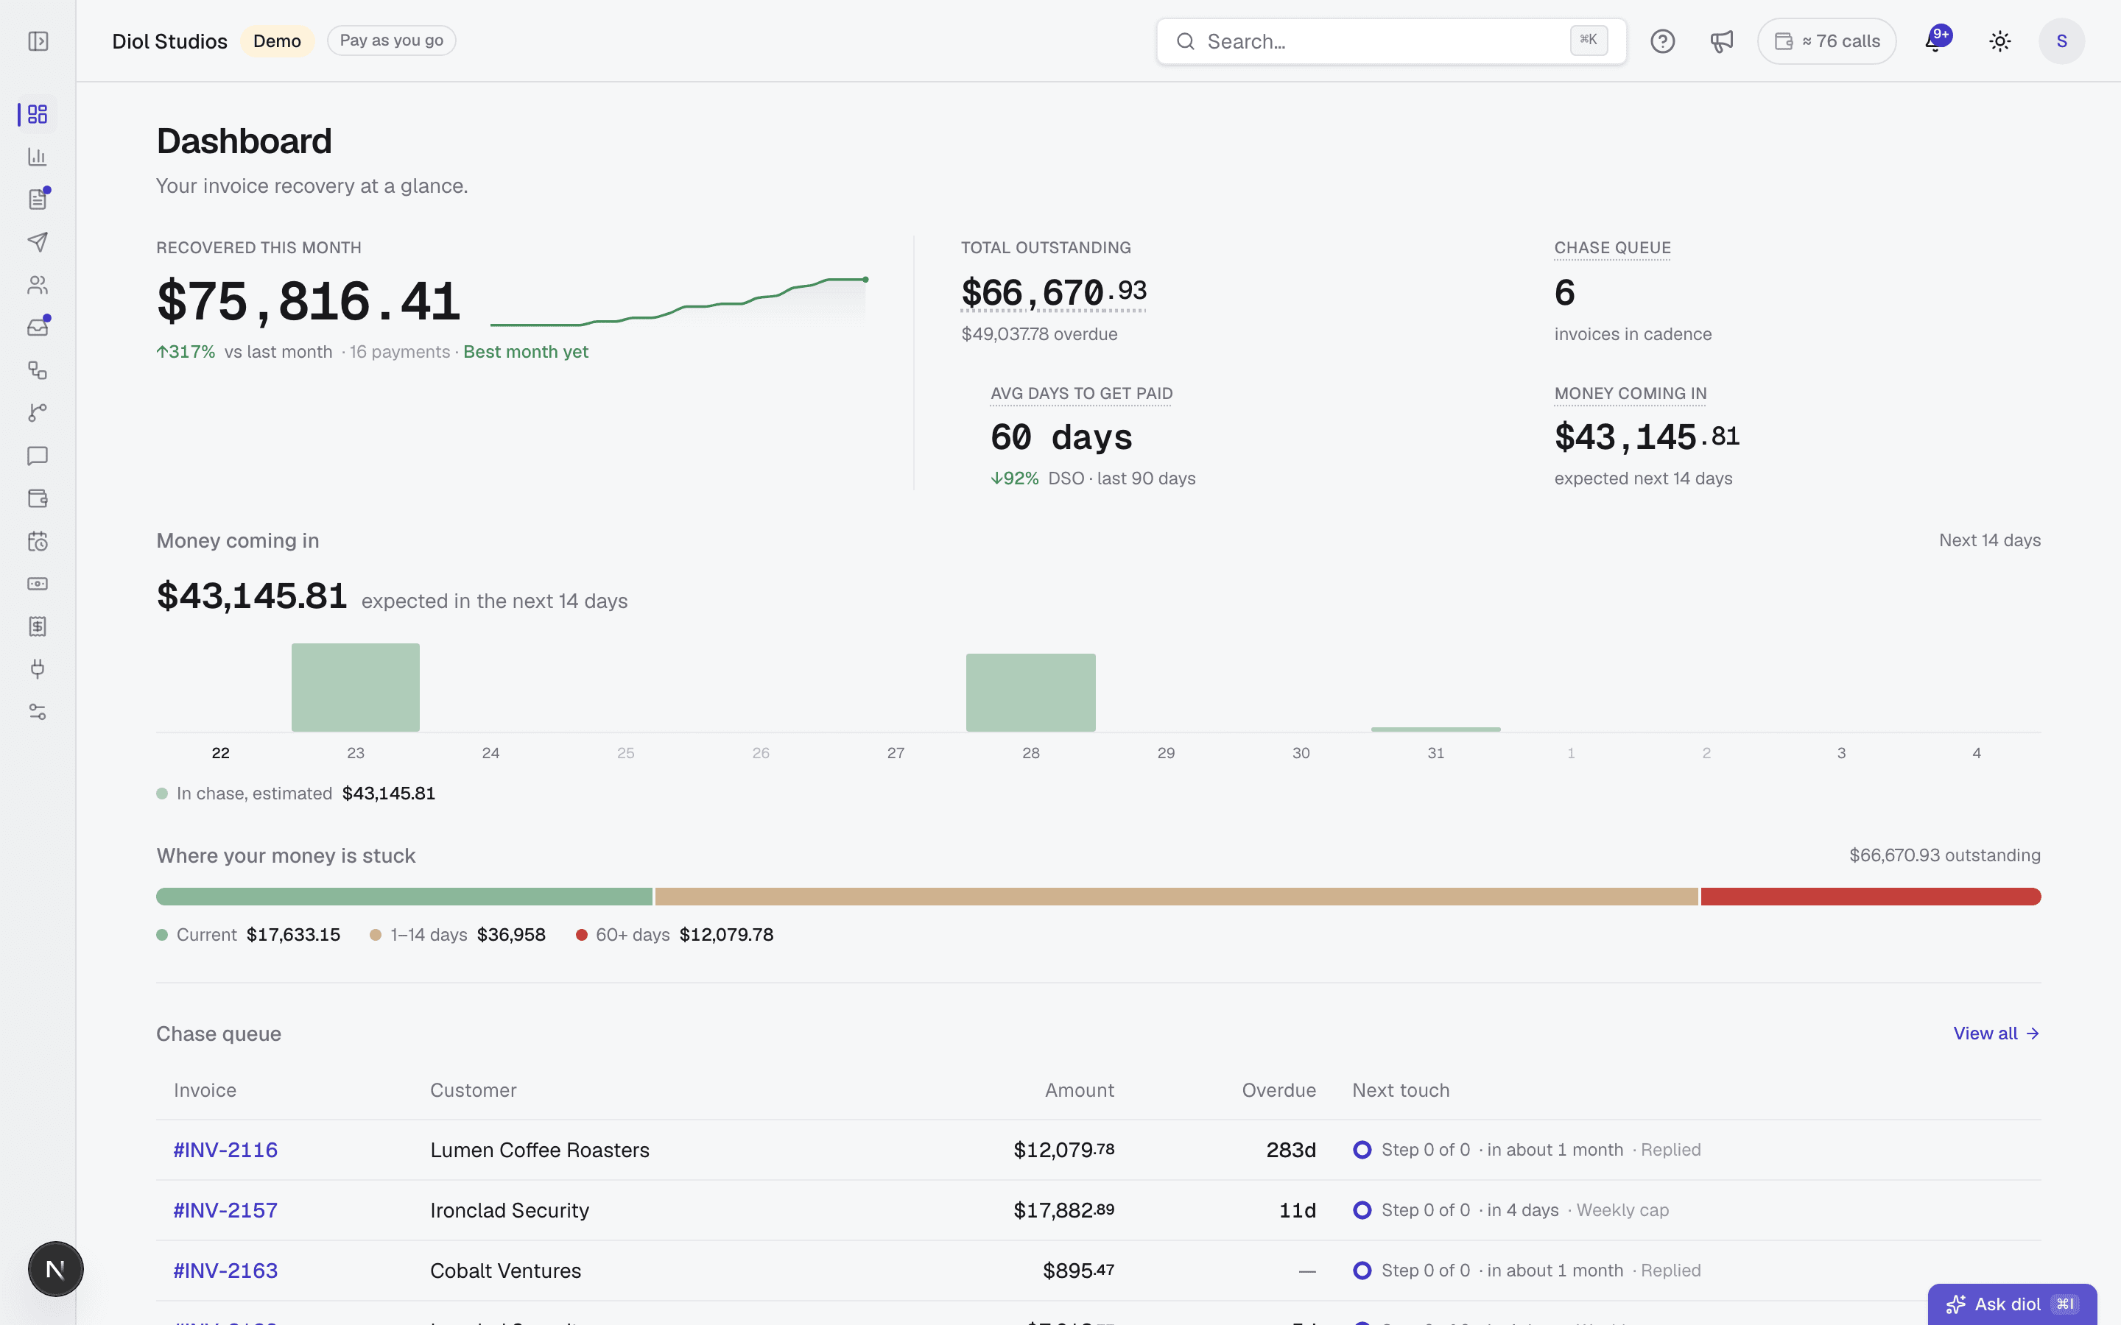Image resolution: width=2121 pixels, height=1325 pixels.
Task: Click the 60+ days $12,079.78 legend
Action: 675,935
